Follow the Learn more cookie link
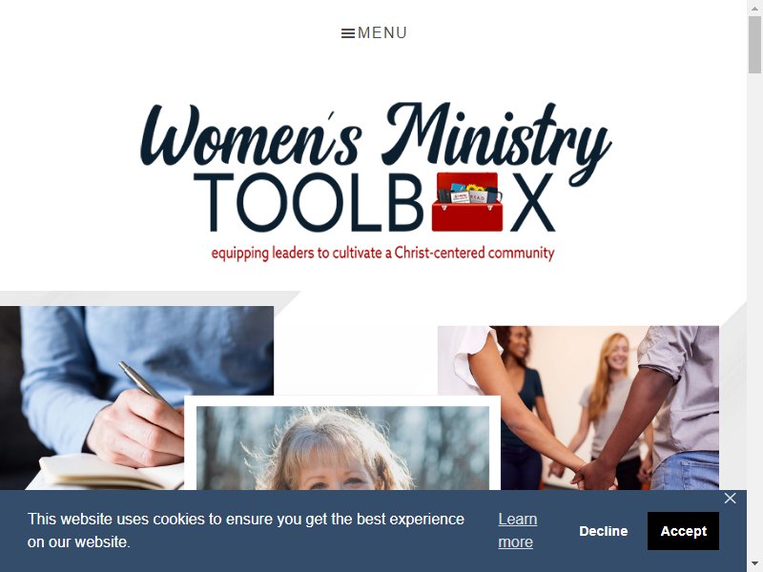 pos(518,530)
